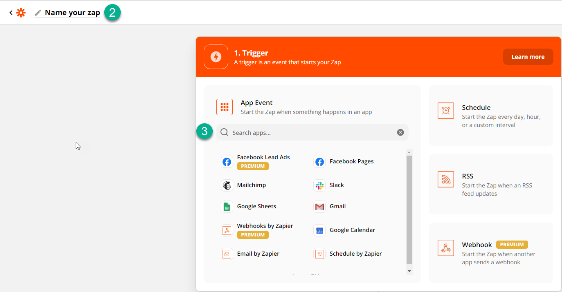Click app list scrollbar down arrow
This screenshot has height=292, width=562.
(x=409, y=271)
